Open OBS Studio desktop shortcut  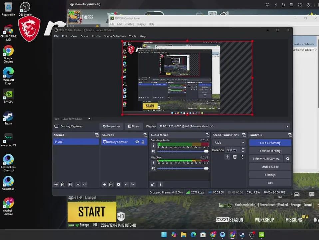[x=25, y=9]
